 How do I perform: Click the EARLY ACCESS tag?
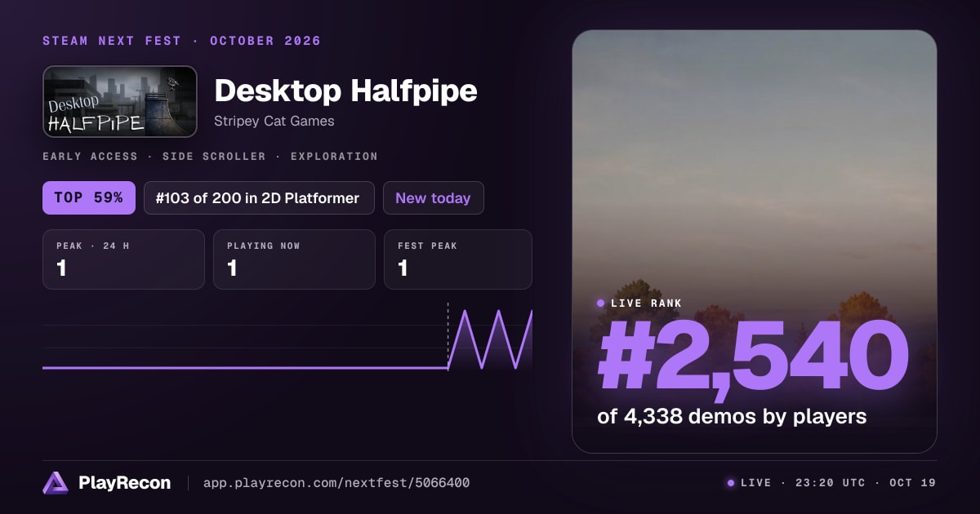pos(89,156)
